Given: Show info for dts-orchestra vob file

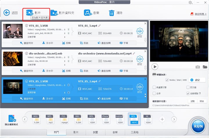Looking at the screenshot, I should tap(26, 53).
